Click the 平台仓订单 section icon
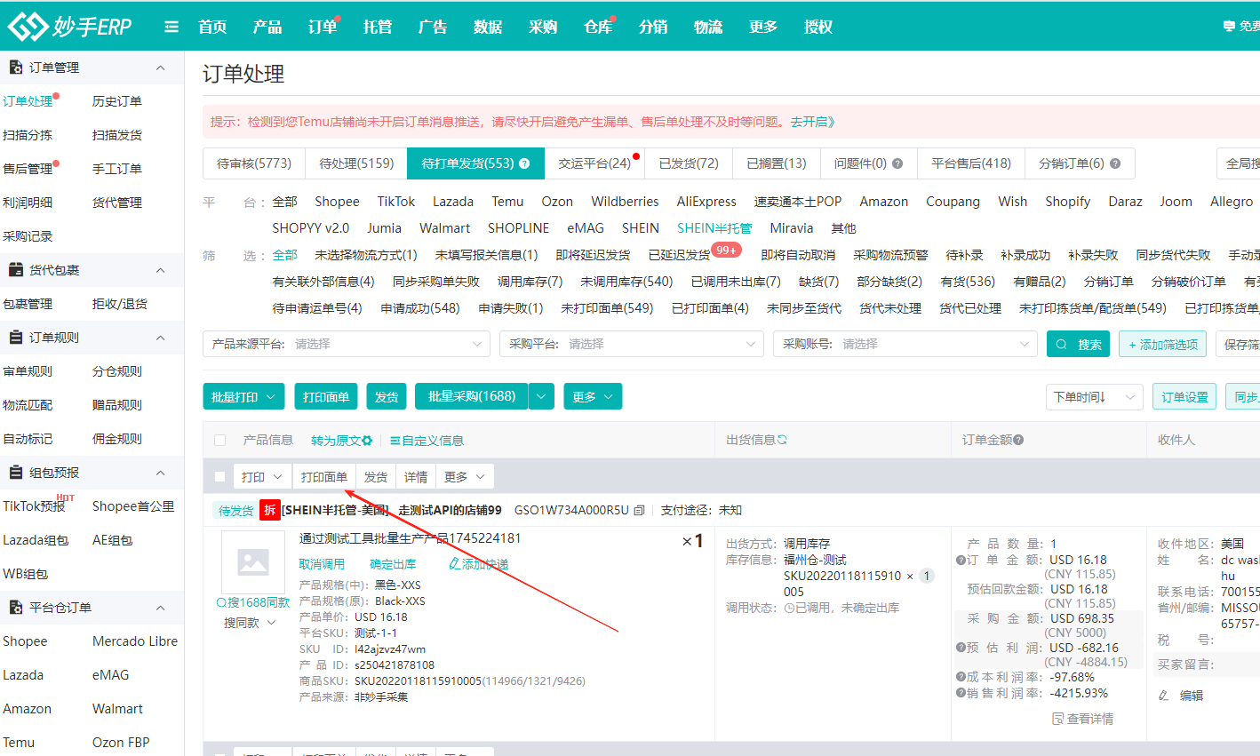Viewport: 1260px width, 756px height. [x=15, y=608]
